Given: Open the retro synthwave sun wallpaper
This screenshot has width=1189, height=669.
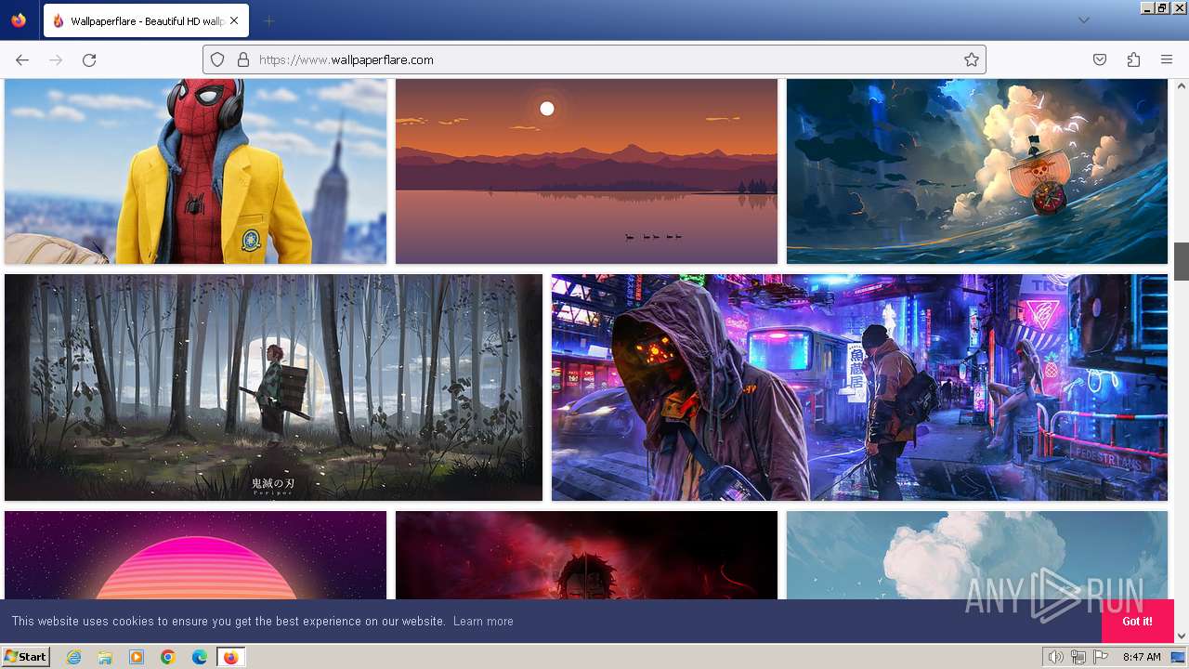Looking at the screenshot, I should (x=195, y=555).
